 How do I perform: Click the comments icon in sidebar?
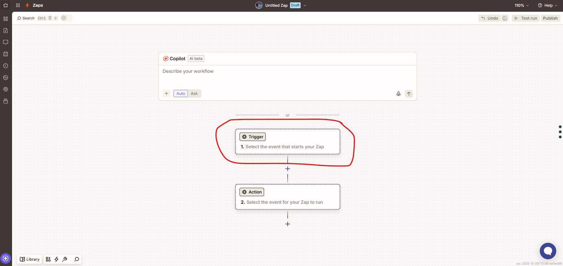(6, 42)
